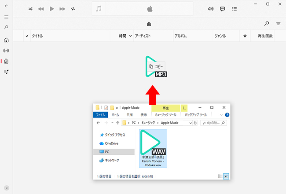Click Apple Music in the address breadcrumb
This screenshot has height=194, width=286.
pyautogui.click(x=169, y=123)
